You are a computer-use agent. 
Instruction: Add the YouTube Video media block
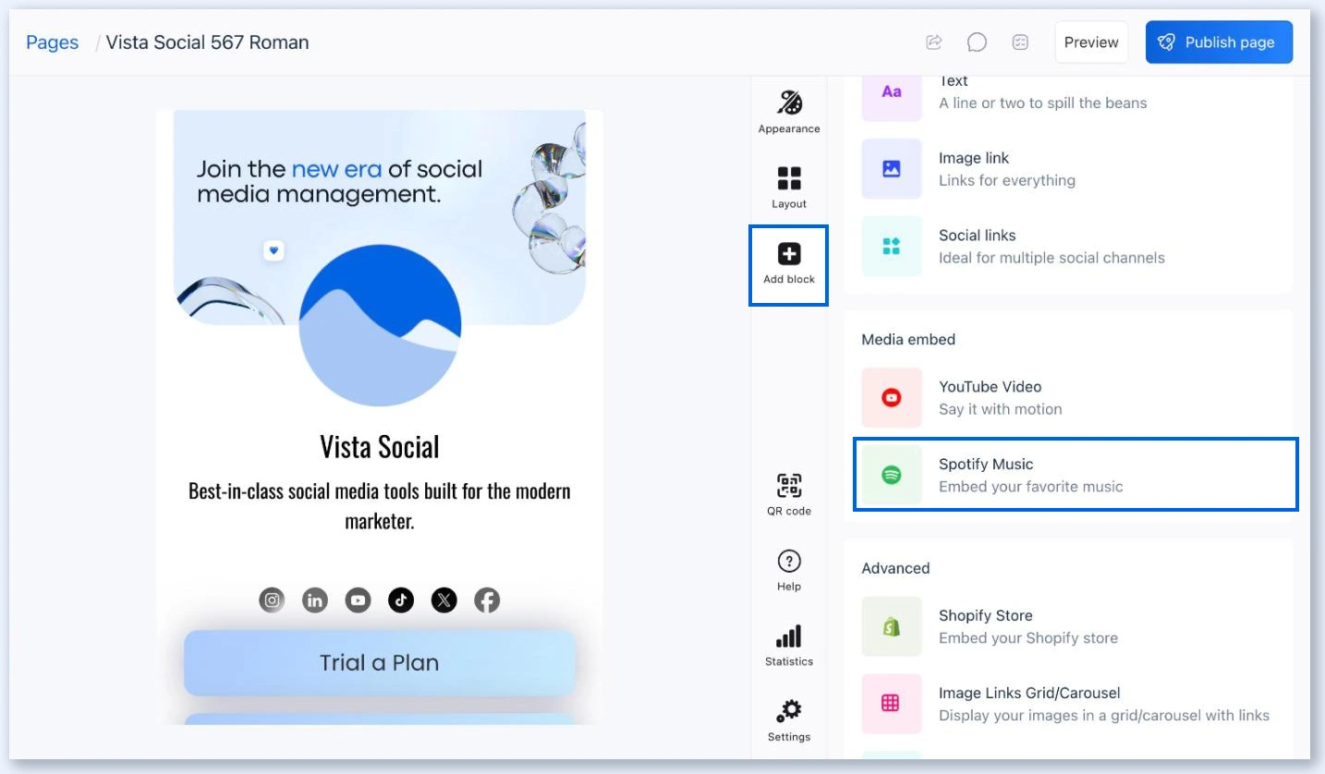pyautogui.click(x=1068, y=398)
